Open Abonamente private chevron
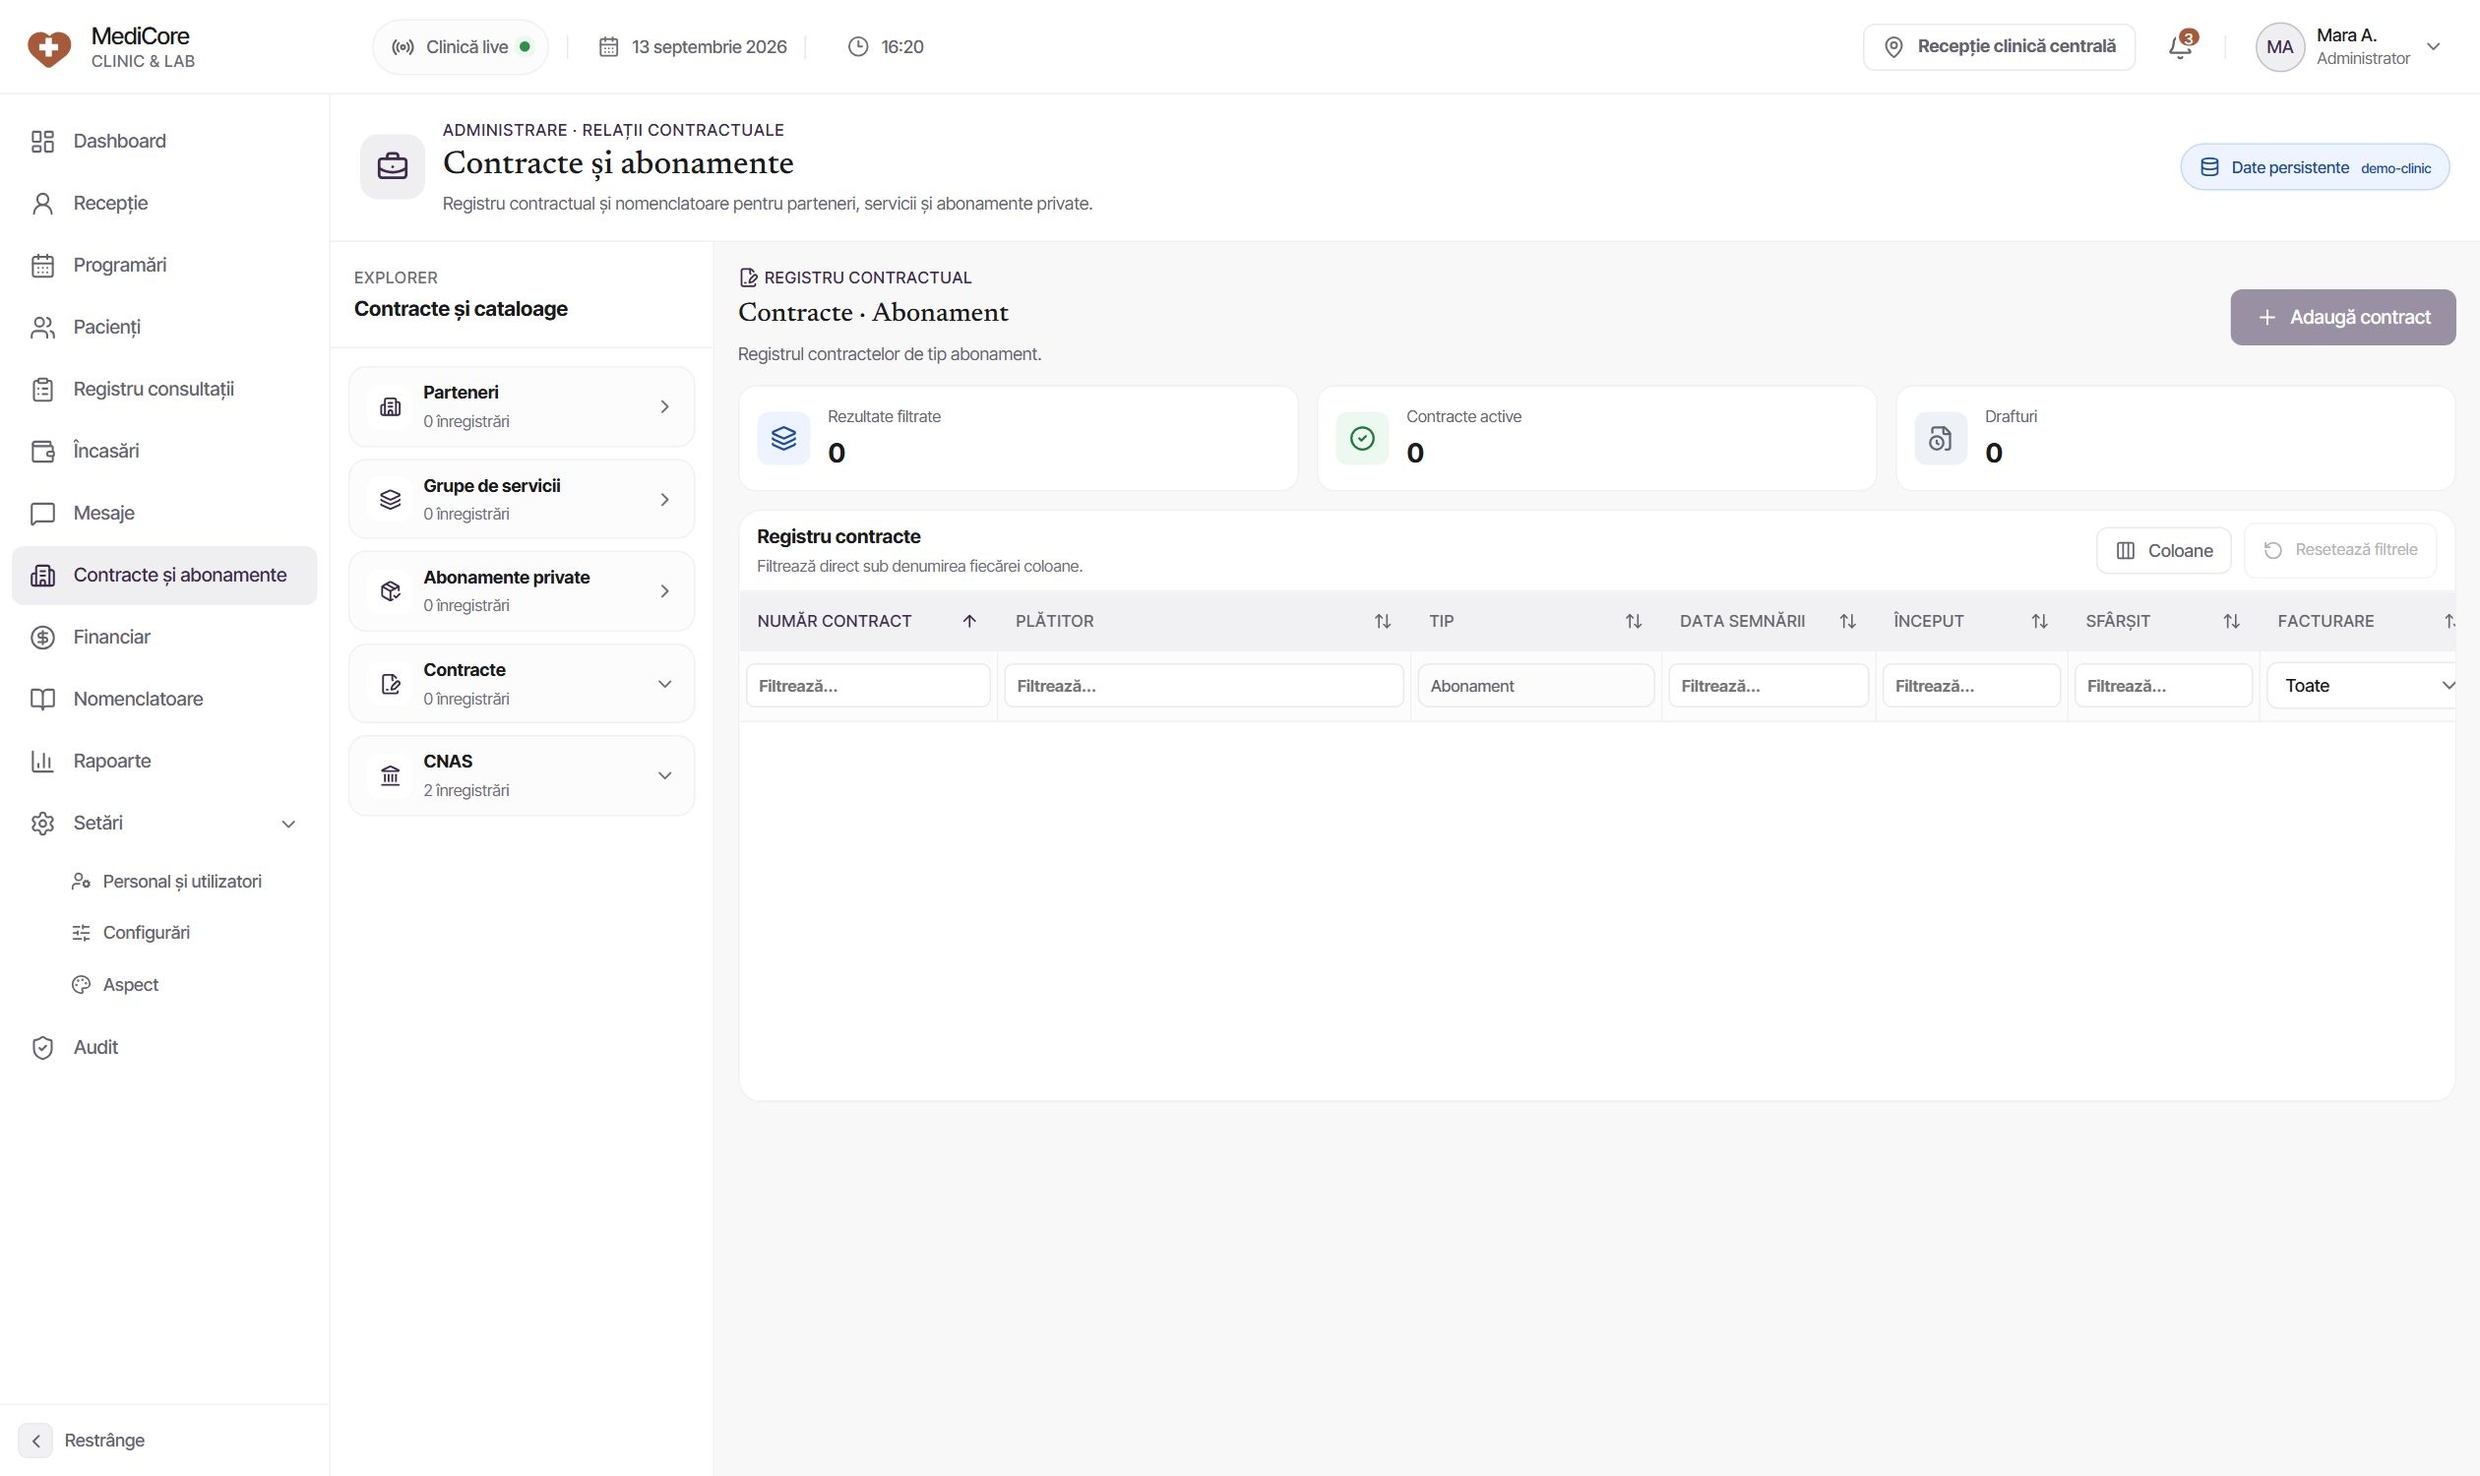The height and width of the screenshot is (1476, 2480). [x=664, y=590]
